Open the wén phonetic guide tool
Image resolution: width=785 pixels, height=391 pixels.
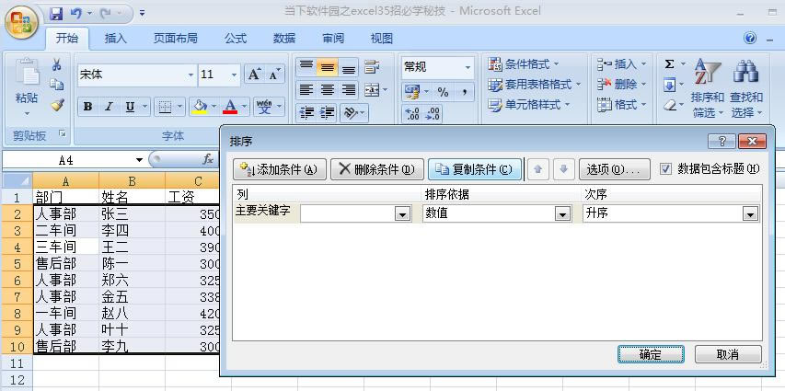tap(264, 107)
